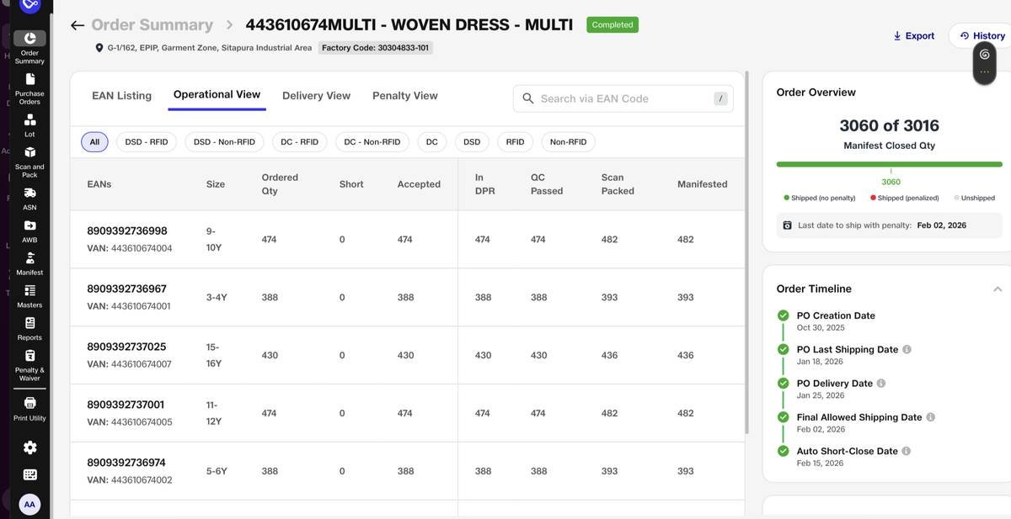Viewport: 1011px width, 519px height.
Task: Select the DSD filter chip
Action: pyautogui.click(x=472, y=142)
